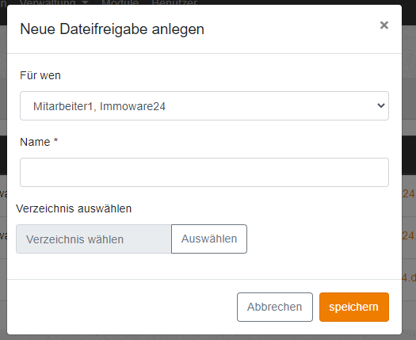Click the Name * field label
Screen dimensions: 416x340
39,142
